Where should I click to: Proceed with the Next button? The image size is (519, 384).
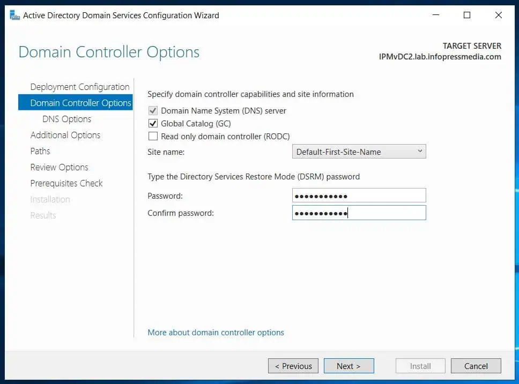click(349, 366)
